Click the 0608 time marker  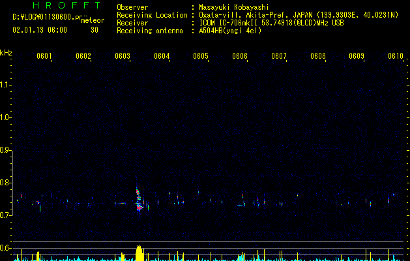click(318, 56)
